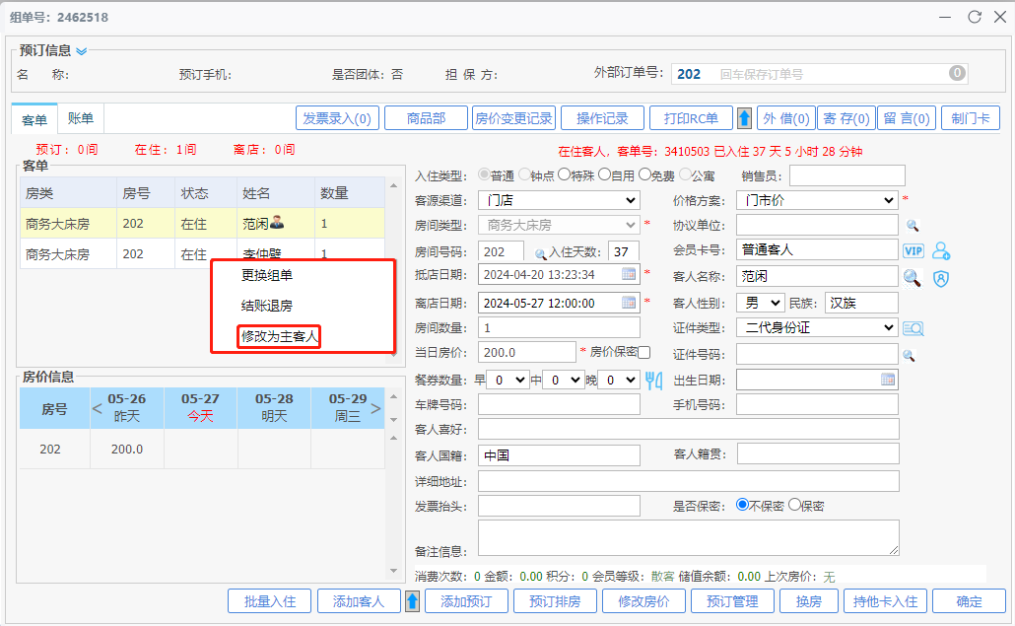Click the fork-and-knife meal icon
Screen dimensions: 1015x626
[x=653, y=380]
